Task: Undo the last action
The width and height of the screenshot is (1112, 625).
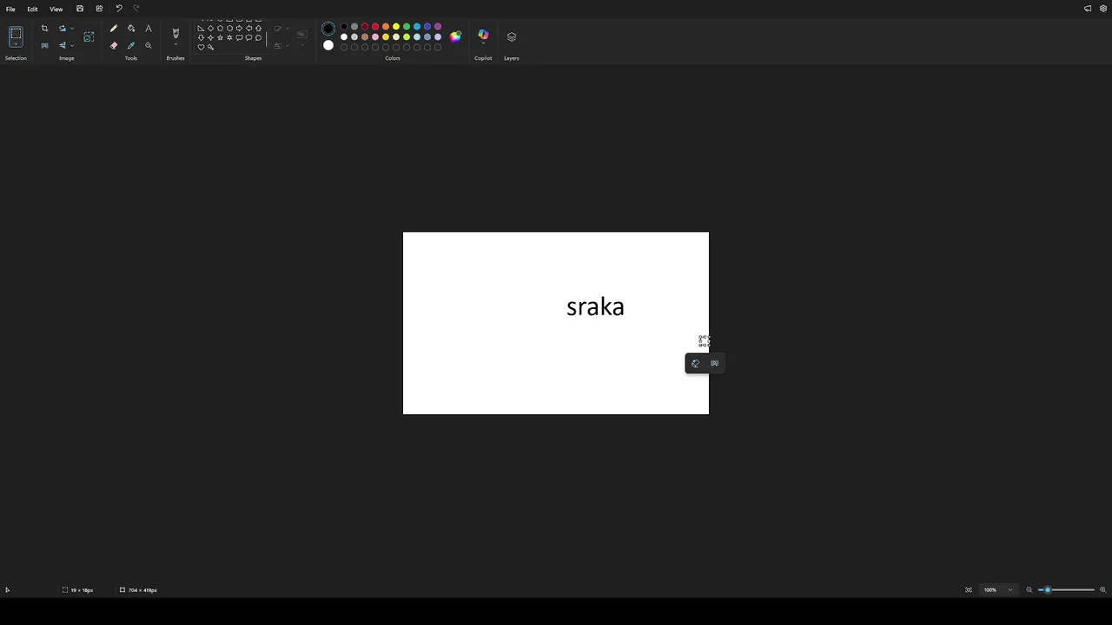Action: pos(119,9)
